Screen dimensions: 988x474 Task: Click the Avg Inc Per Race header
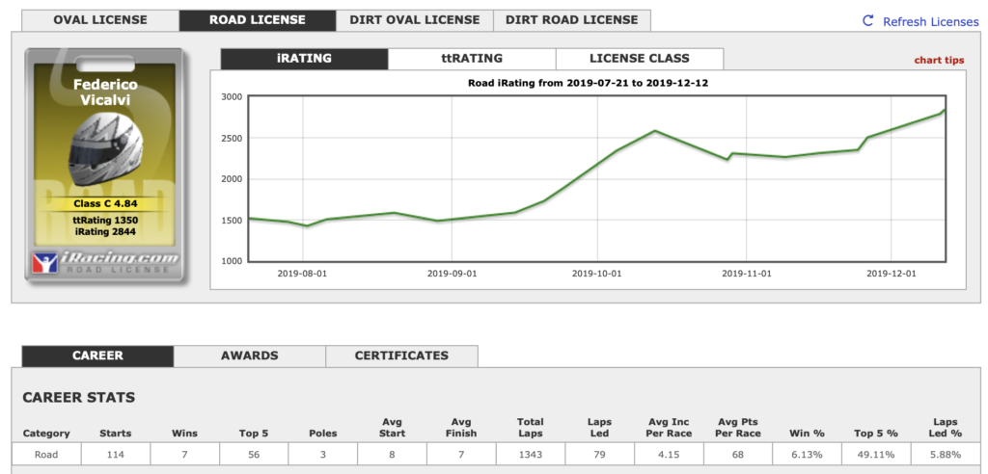(x=669, y=428)
